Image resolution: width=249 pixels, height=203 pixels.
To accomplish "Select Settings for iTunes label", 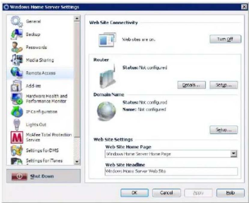I will (x=44, y=161).
